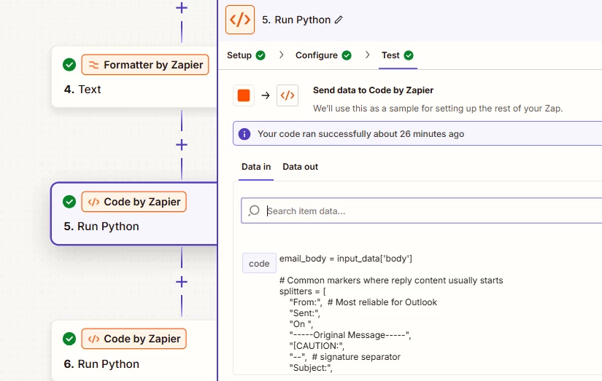This screenshot has height=381, width=602.
Task: Click the green checkmark on step 6
Action: click(69, 339)
